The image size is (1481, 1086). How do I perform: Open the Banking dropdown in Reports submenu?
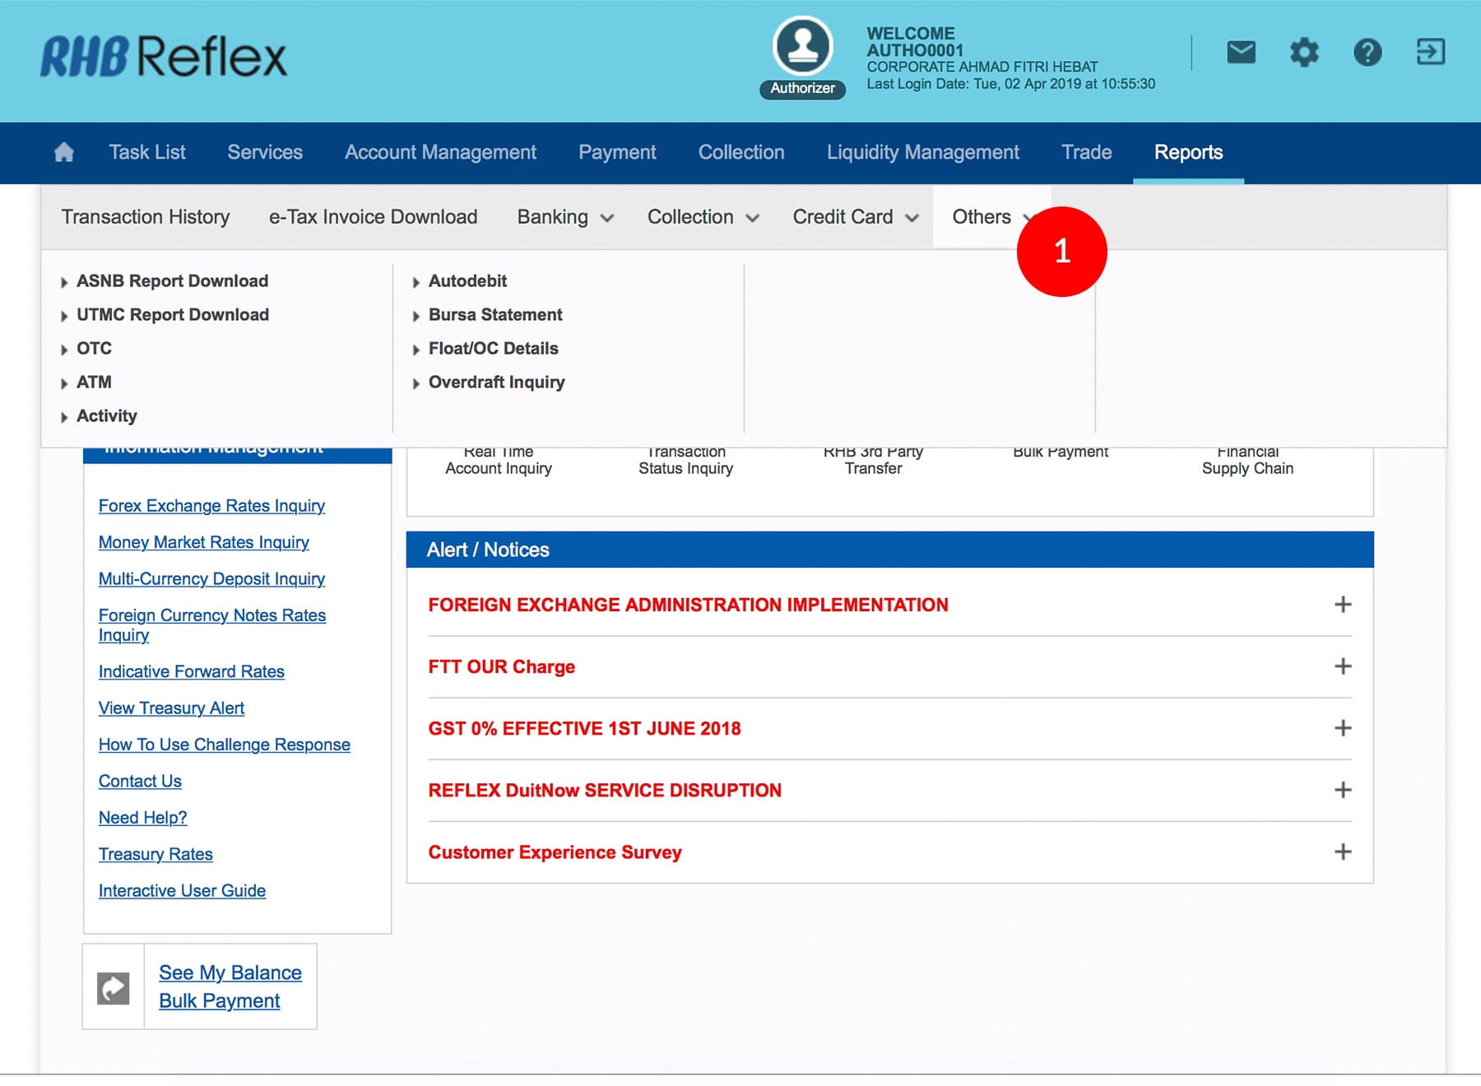pyautogui.click(x=565, y=217)
